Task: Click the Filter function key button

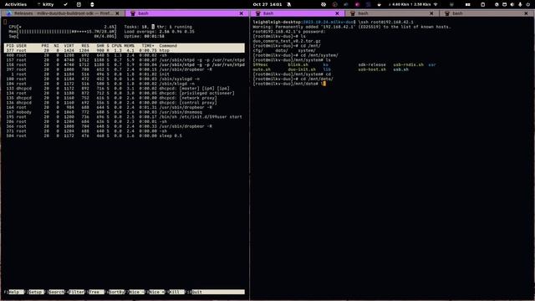Action: tap(76, 292)
